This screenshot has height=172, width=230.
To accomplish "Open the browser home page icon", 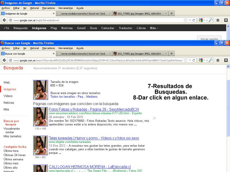I will click(x=218, y=60).
